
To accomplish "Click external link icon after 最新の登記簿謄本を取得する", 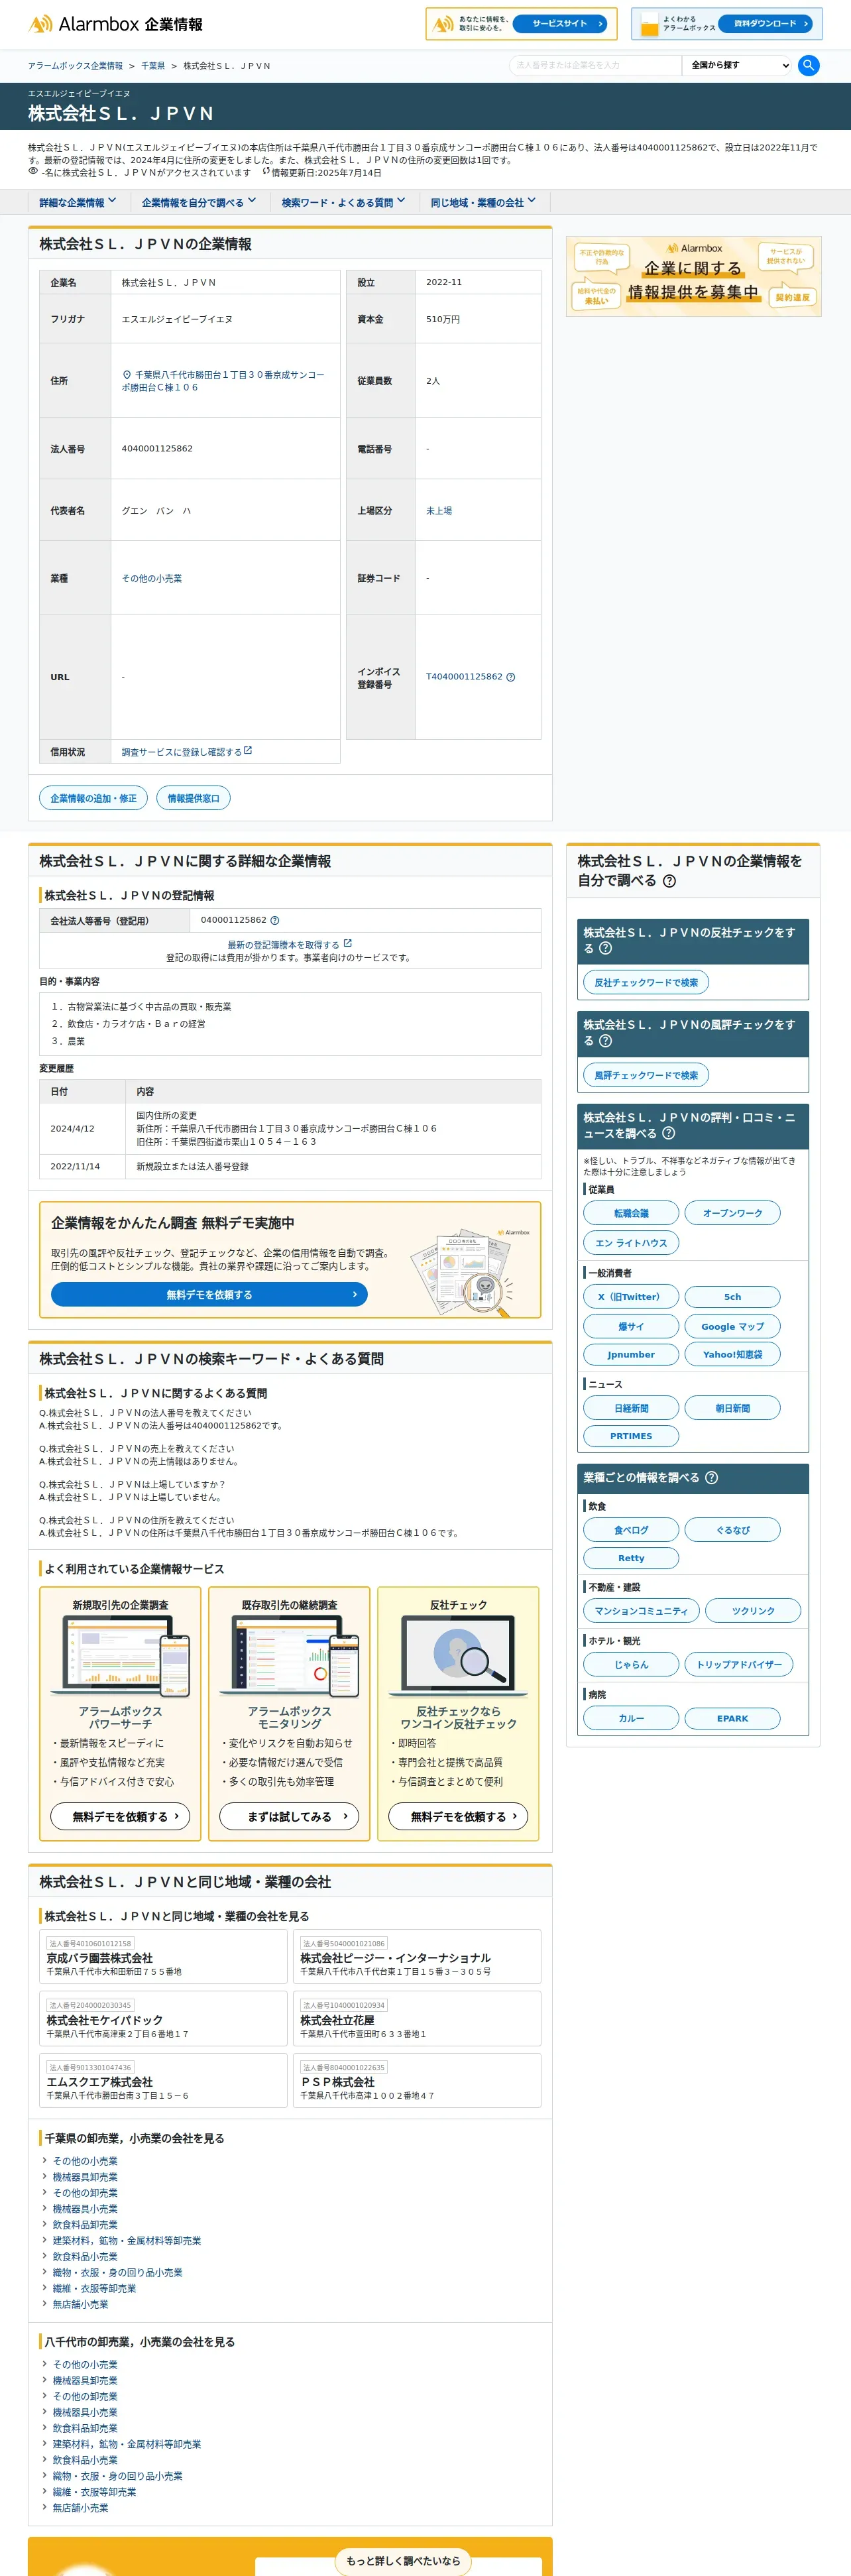I will click(348, 943).
